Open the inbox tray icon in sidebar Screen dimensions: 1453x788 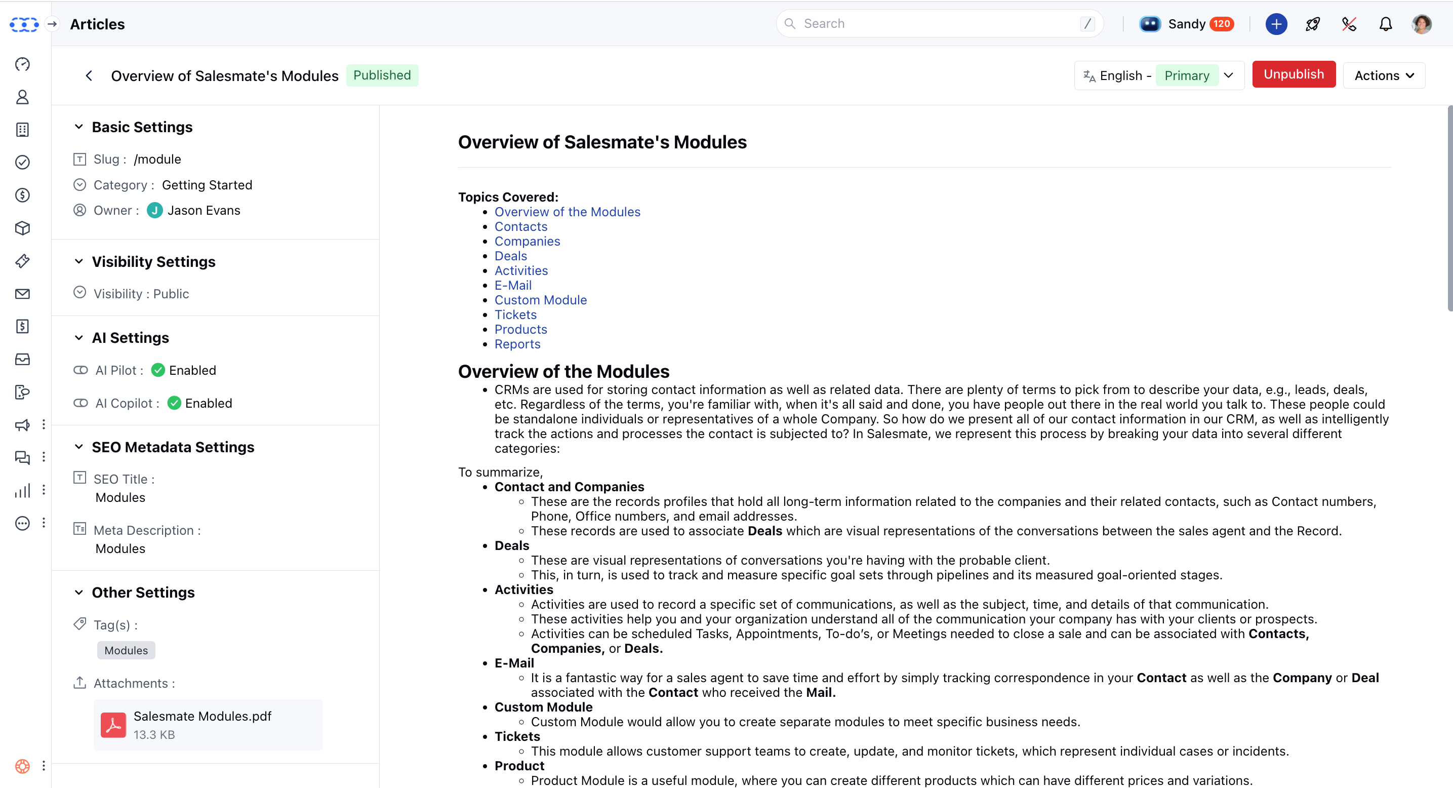23,360
